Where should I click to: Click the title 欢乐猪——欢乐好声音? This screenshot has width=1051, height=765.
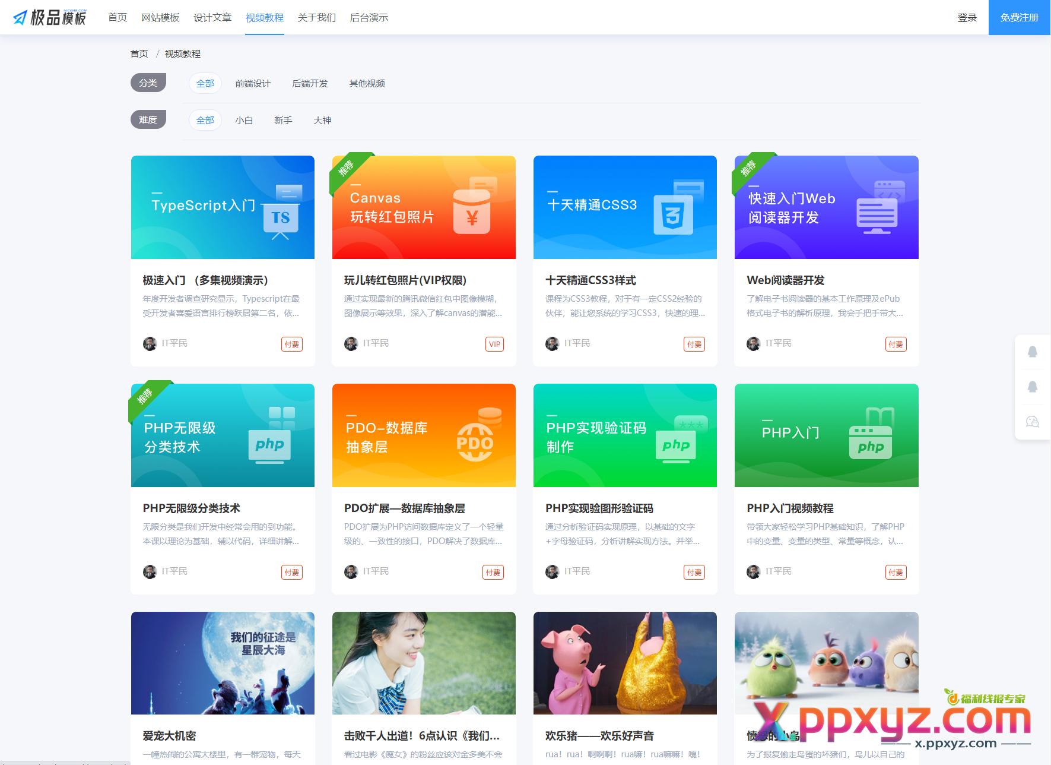[599, 736]
